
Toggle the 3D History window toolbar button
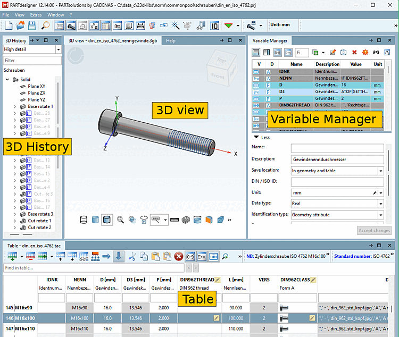[59, 26]
